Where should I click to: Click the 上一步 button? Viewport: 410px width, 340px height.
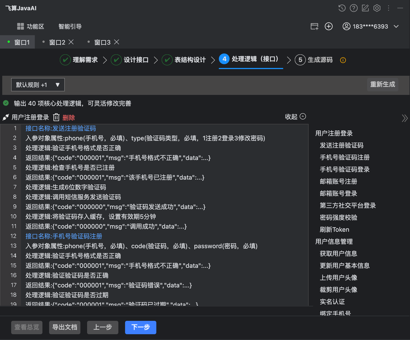(102, 327)
